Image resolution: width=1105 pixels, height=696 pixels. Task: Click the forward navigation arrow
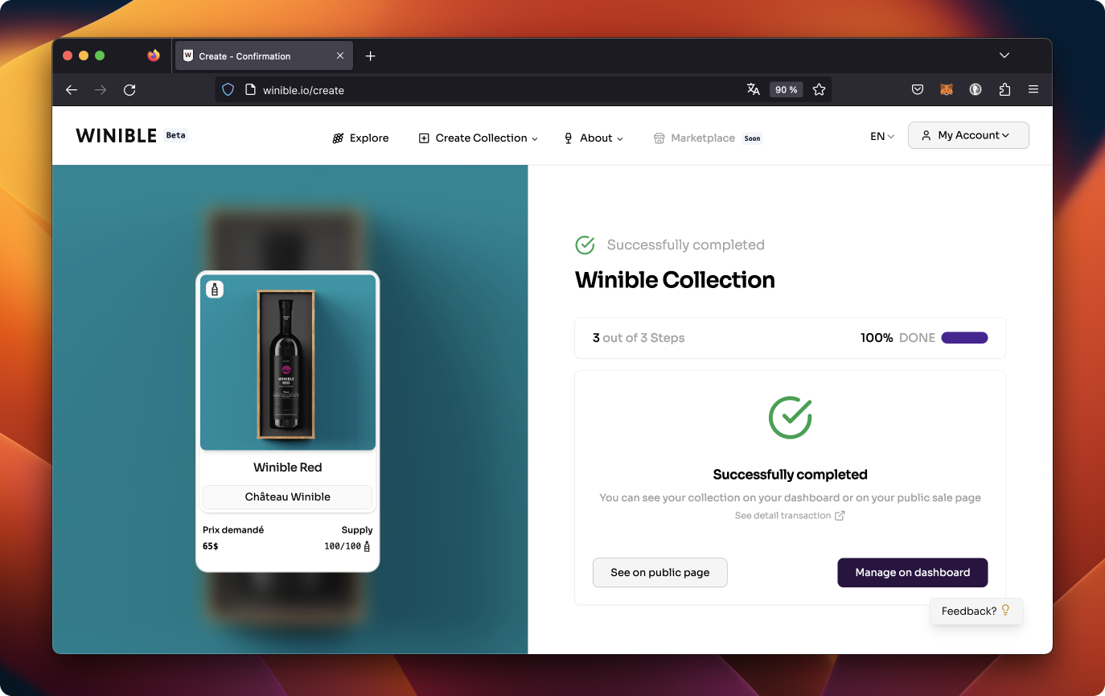[101, 90]
